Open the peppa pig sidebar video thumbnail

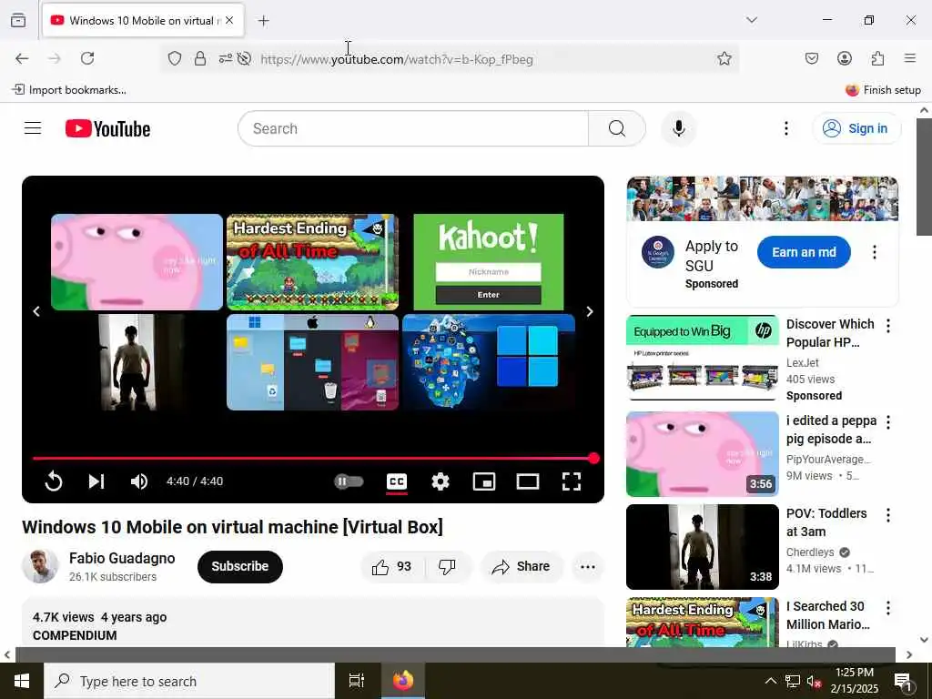(x=702, y=454)
